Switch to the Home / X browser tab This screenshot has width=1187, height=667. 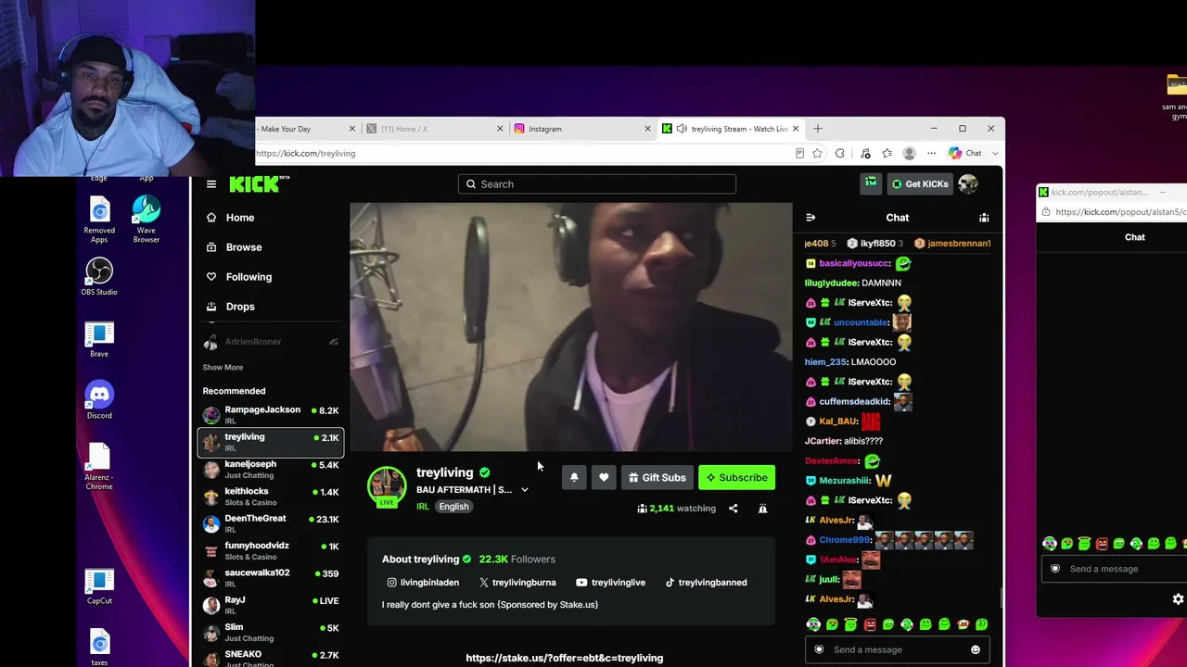[435, 129]
